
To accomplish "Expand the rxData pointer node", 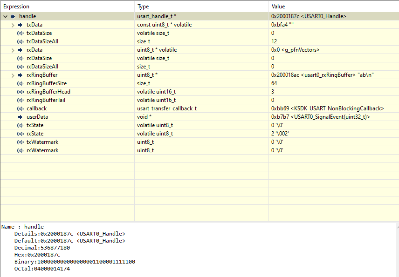I will click(13, 50).
